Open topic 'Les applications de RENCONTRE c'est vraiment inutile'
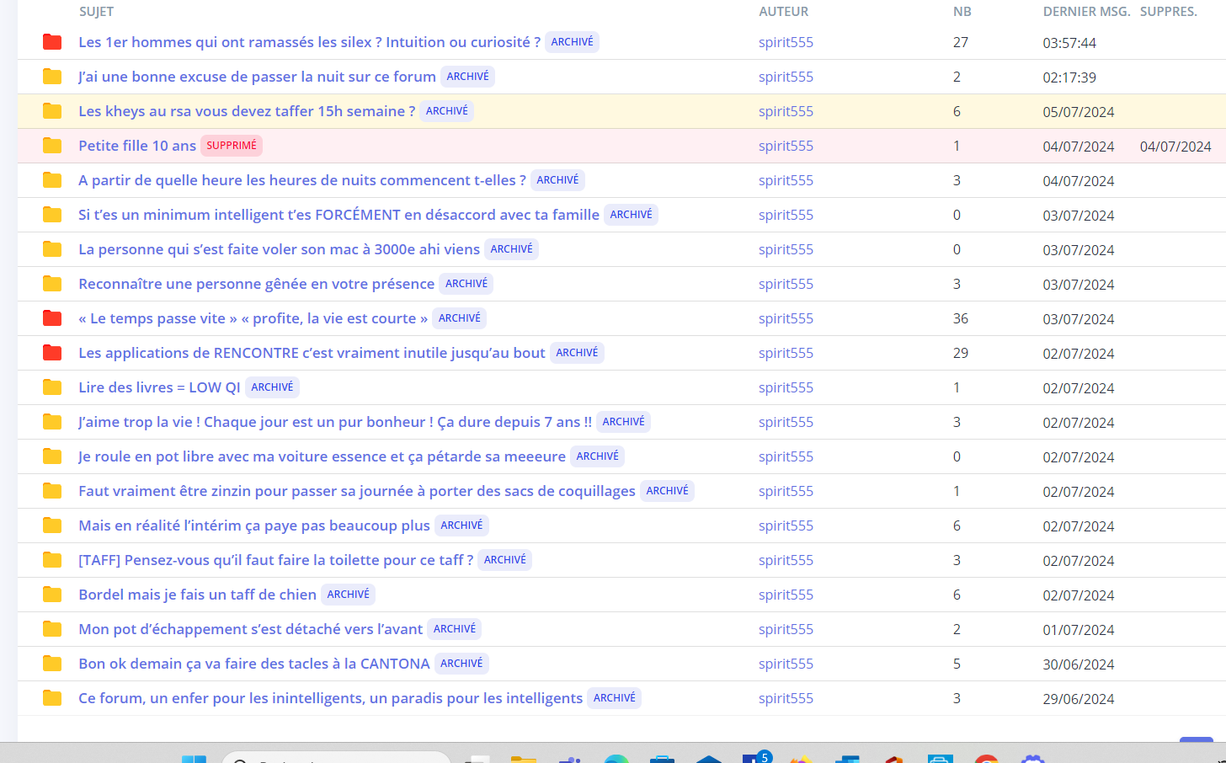Viewport: 1226px width, 763px height. coord(312,353)
